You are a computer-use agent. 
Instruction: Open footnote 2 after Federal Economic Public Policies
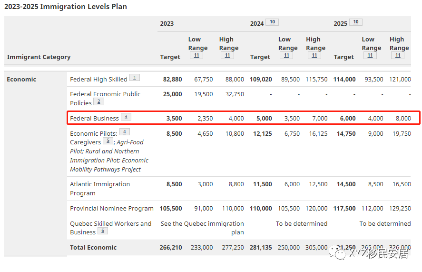[99, 101]
